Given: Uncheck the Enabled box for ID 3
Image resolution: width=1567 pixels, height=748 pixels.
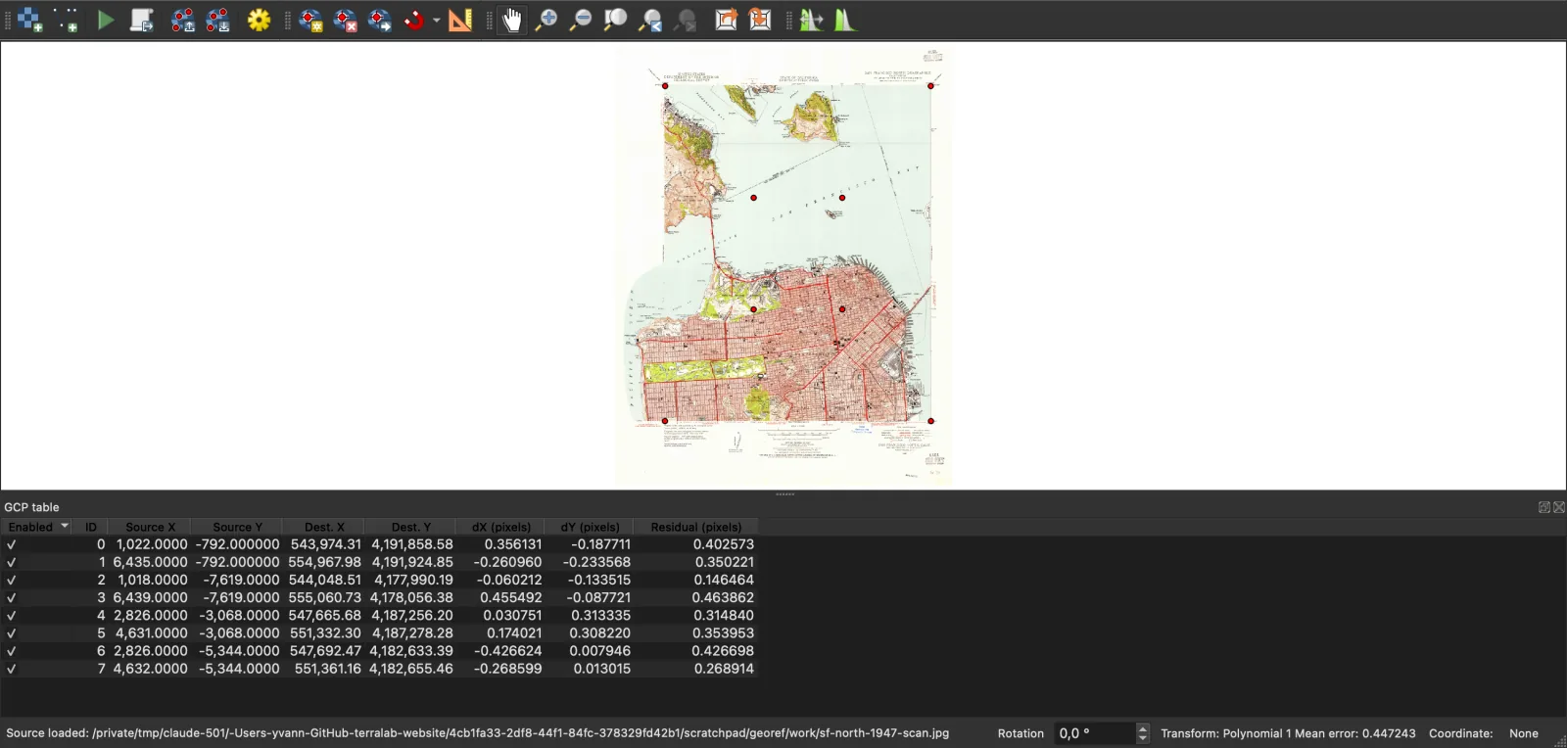Looking at the screenshot, I should (x=12, y=597).
